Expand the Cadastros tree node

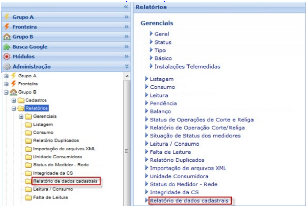(x=14, y=100)
